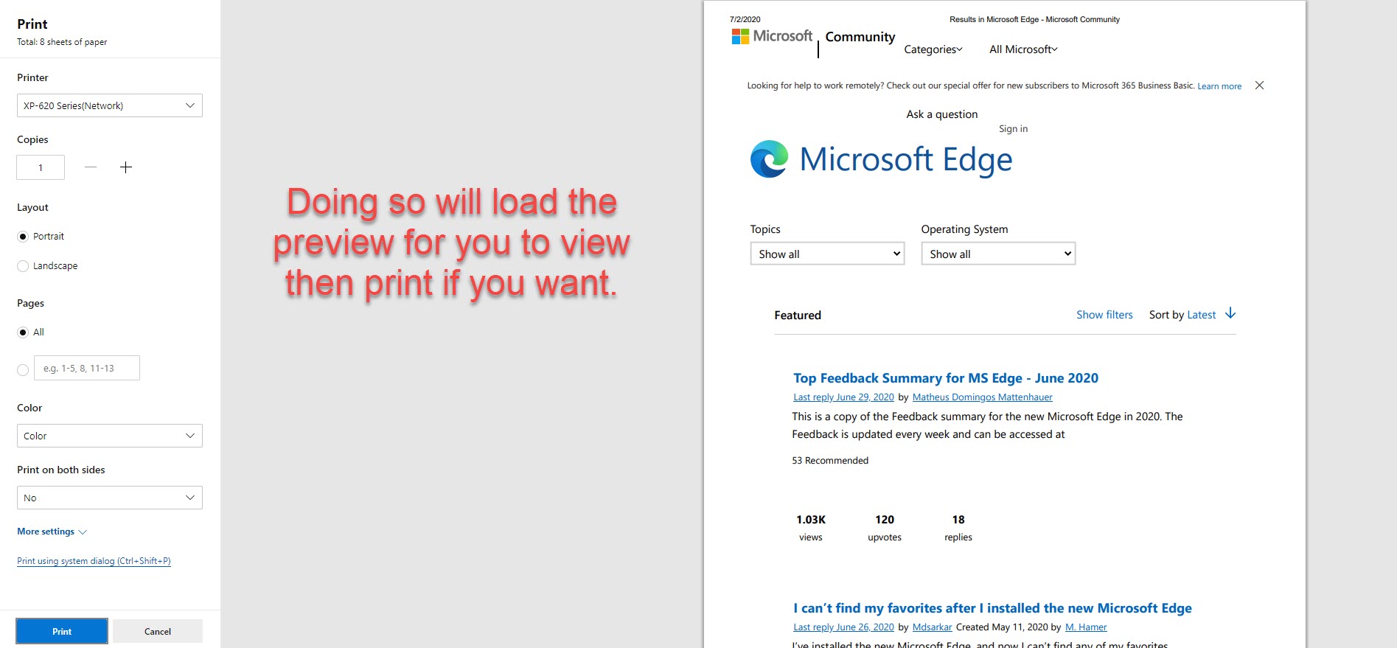Click the Cancel button
This screenshot has height=648, width=1397.
click(158, 631)
